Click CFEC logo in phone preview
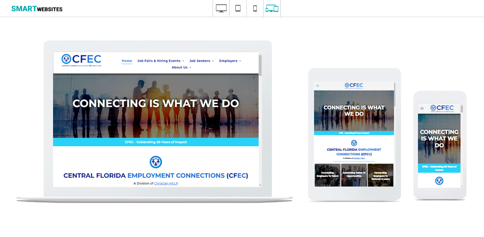The image size is (484, 237). [442, 108]
